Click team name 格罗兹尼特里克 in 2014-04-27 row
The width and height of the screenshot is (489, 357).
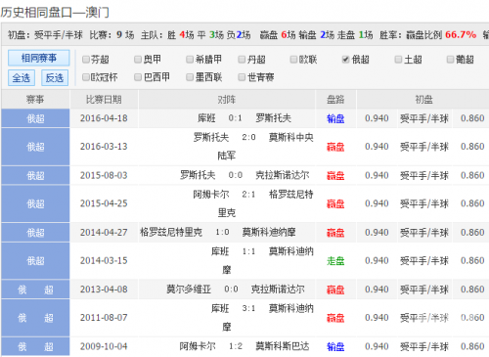click(171, 232)
